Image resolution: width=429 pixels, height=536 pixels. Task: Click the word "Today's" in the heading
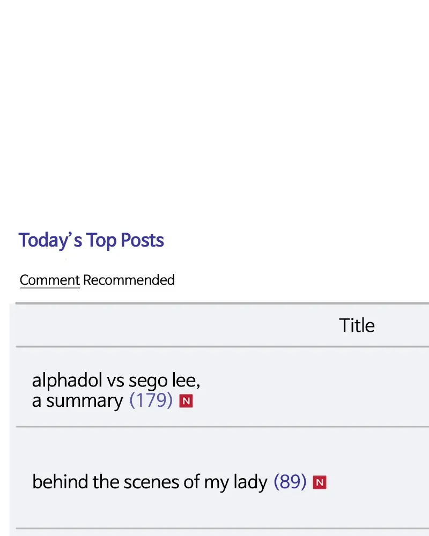(50, 240)
